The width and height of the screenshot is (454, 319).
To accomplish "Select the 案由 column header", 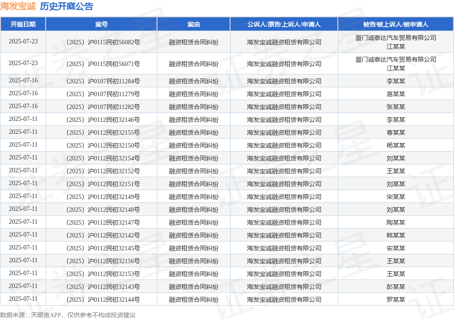I will [193, 24].
